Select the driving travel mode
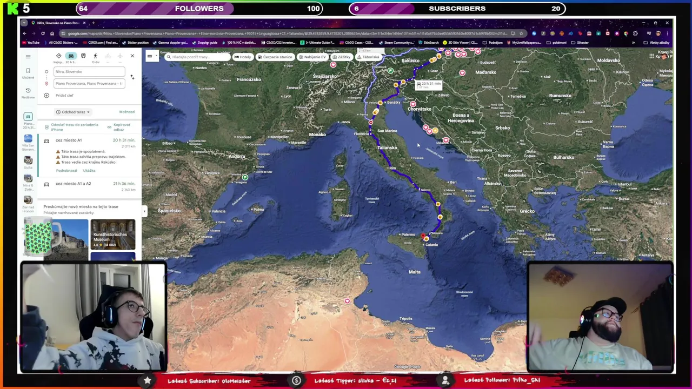This screenshot has width=692, height=389. (71, 56)
